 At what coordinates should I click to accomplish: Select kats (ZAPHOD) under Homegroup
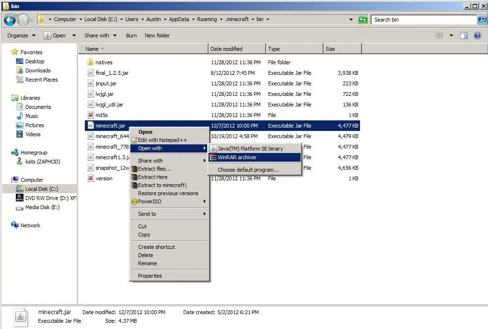(x=43, y=162)
